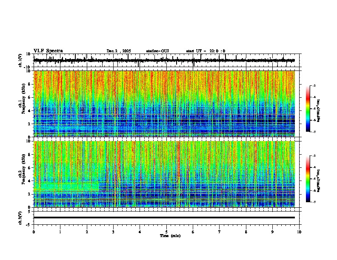Click the "6" kHz tick on ch.1 frequency axis

coord(29,97)
